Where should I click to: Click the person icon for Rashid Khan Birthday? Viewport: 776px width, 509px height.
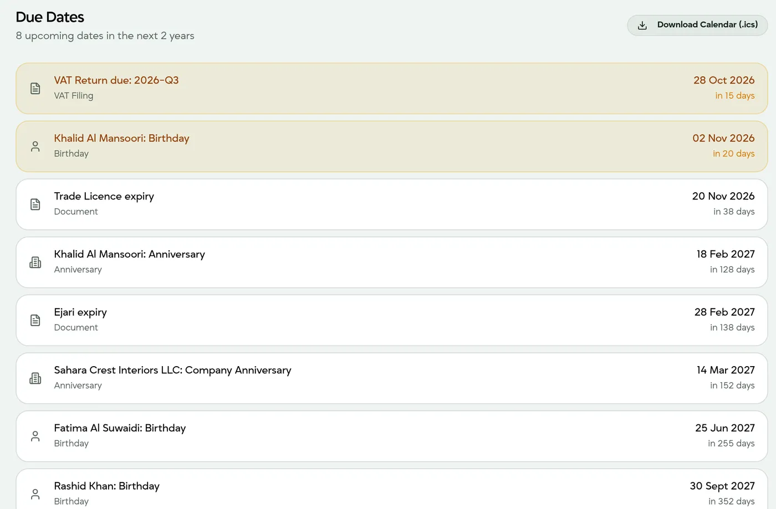pyautogui.click(x=35, y=494)
